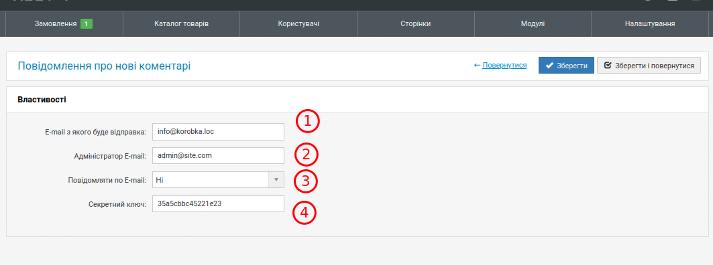This screenshot has width=713, height=265.
Task: Click Зберегти і повернутися button
Action: [x=649, y=66]
